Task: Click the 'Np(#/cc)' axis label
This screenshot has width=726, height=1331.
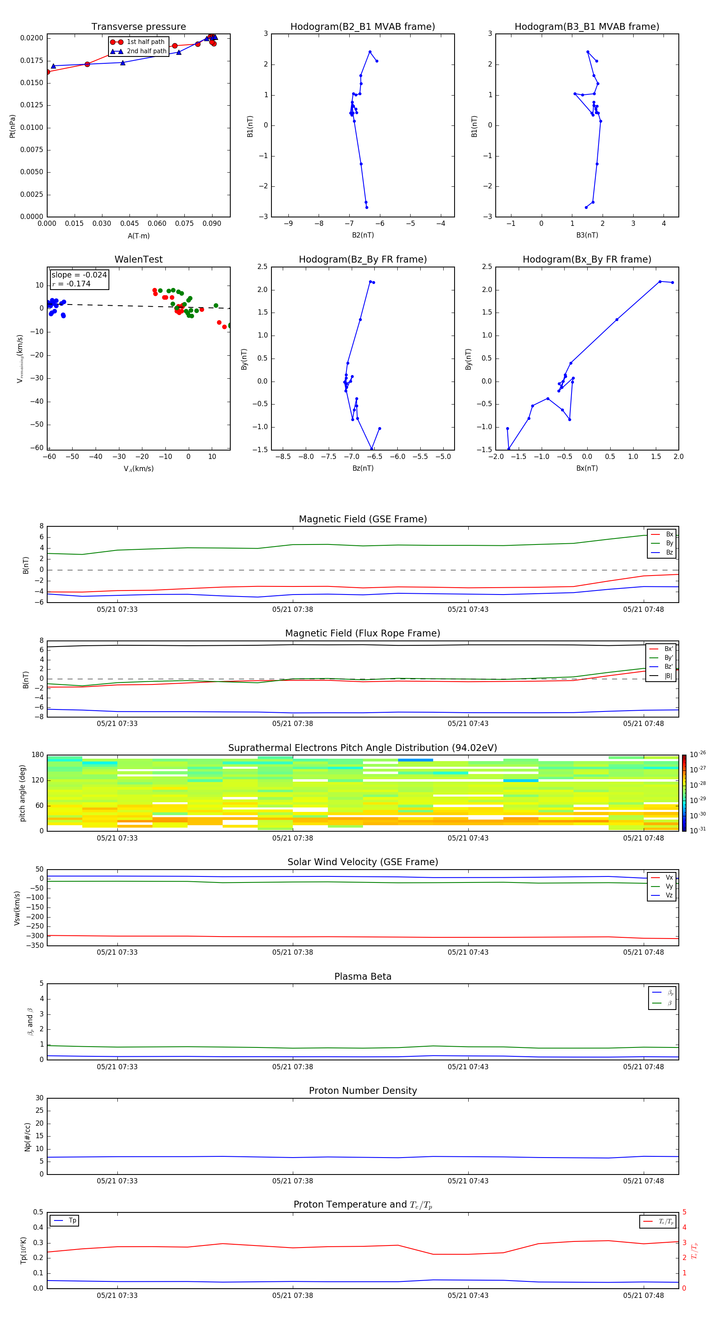Action: [27, 1137]
